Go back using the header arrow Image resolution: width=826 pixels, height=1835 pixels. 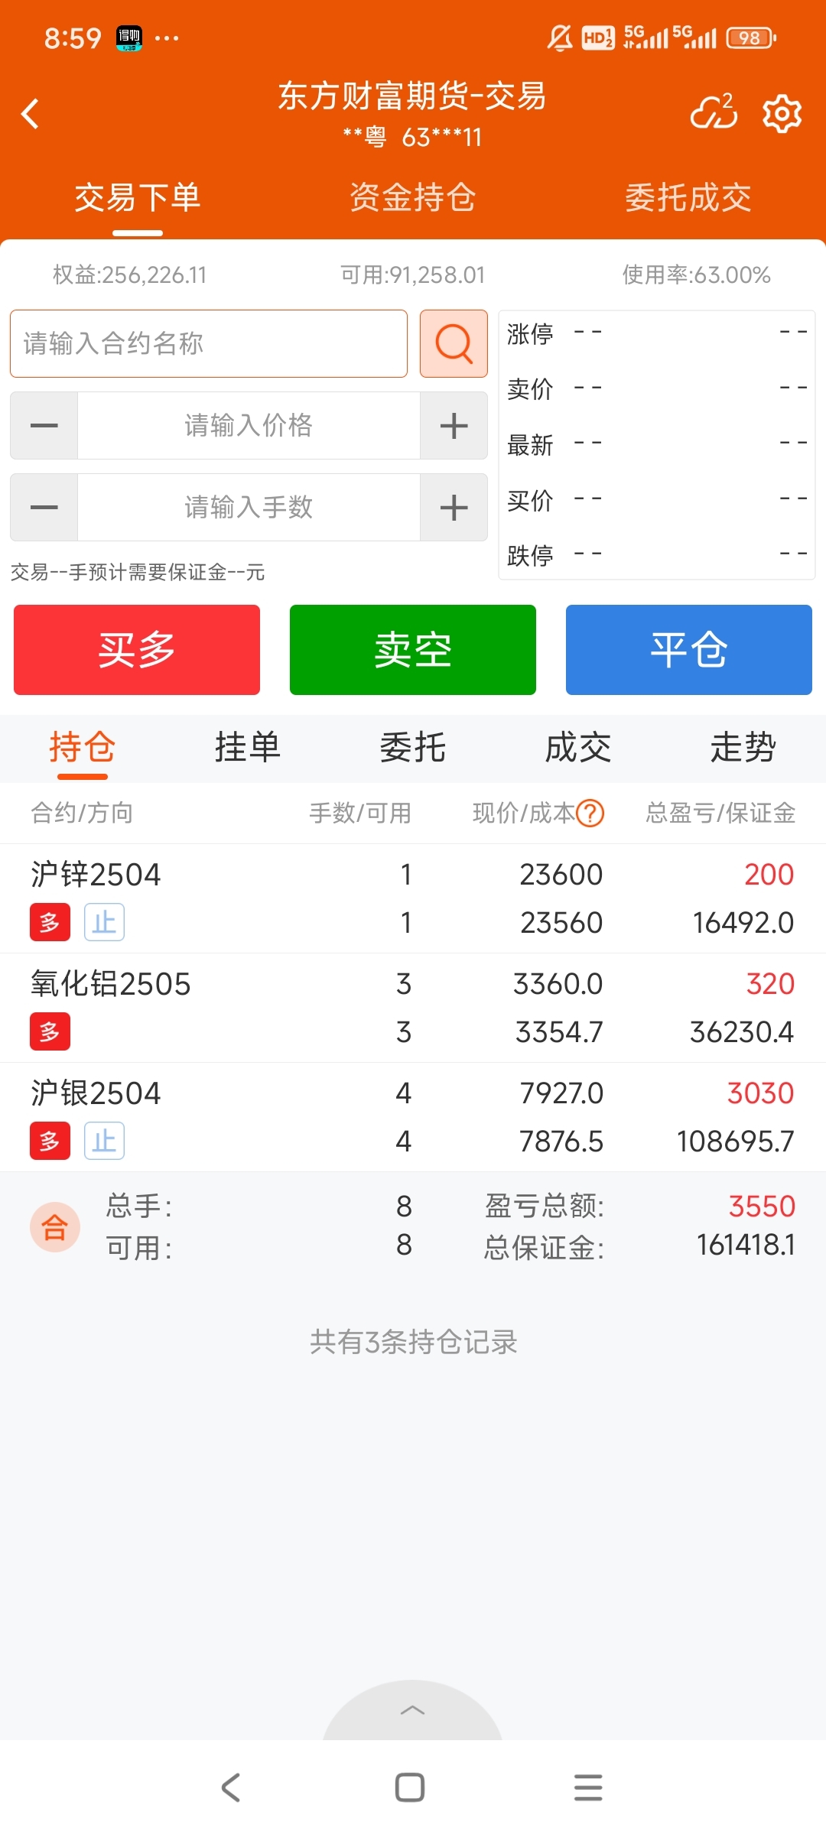tap(31, 114)
